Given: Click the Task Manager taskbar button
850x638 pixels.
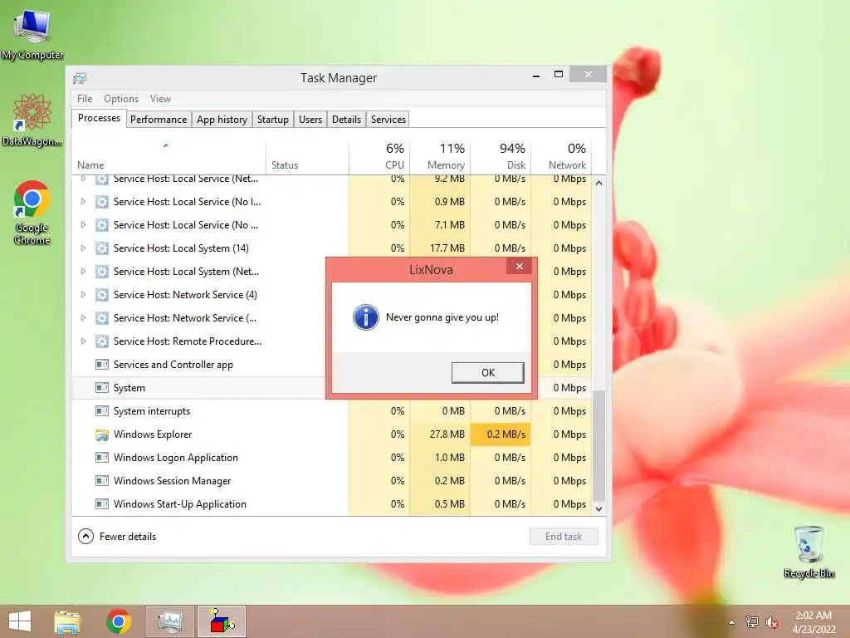Looking at the screenshot, I should pos(170,621).
